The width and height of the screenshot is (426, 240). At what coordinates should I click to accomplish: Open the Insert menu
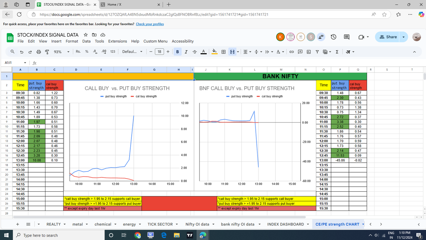point(56,41)
